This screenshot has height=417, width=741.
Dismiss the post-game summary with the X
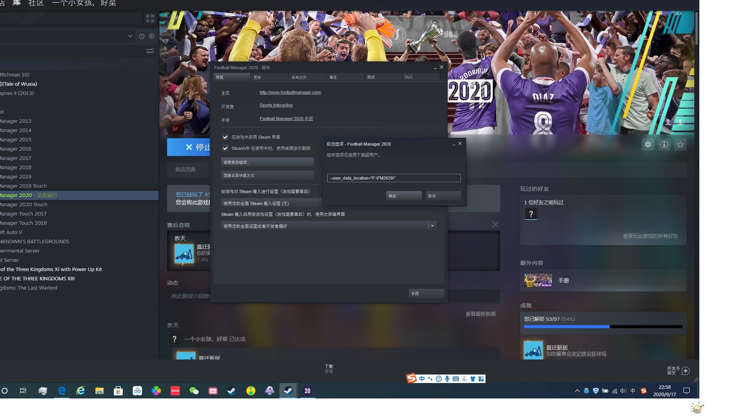tap(496, 224)
